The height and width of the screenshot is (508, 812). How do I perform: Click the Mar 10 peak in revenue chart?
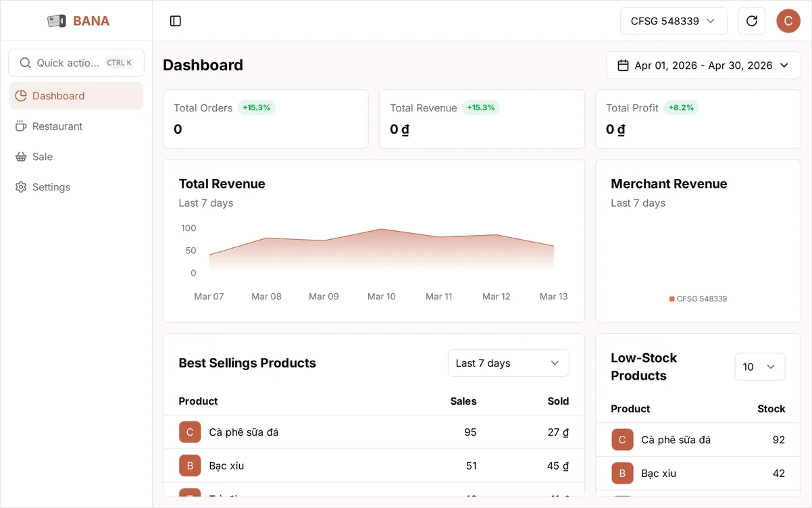coord(382,229)
